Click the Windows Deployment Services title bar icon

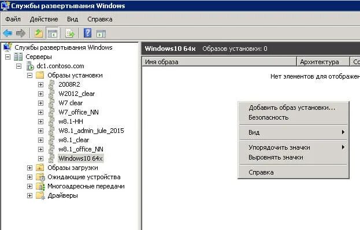coord(5,6)
